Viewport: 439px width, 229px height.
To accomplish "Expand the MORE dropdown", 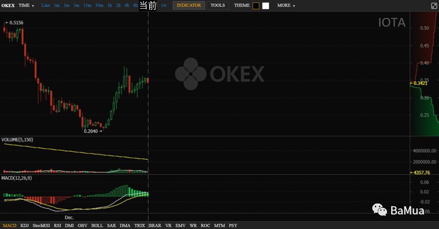I will 286,5.
